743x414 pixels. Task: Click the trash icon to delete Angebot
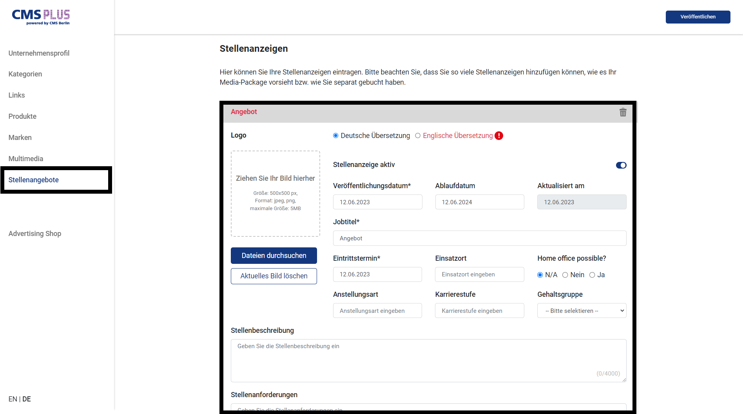point(623,112)
